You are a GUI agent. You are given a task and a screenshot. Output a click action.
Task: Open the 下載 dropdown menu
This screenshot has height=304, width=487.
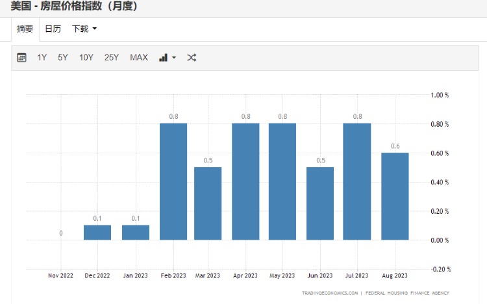[x=84, y=29]
